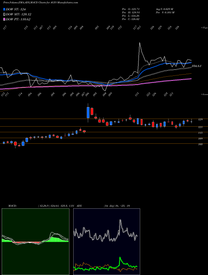The height and width of the screenshot is (275, 208).
Task: Click the 'DOW MT: 120.12' legend label
Action: (19, 14)
